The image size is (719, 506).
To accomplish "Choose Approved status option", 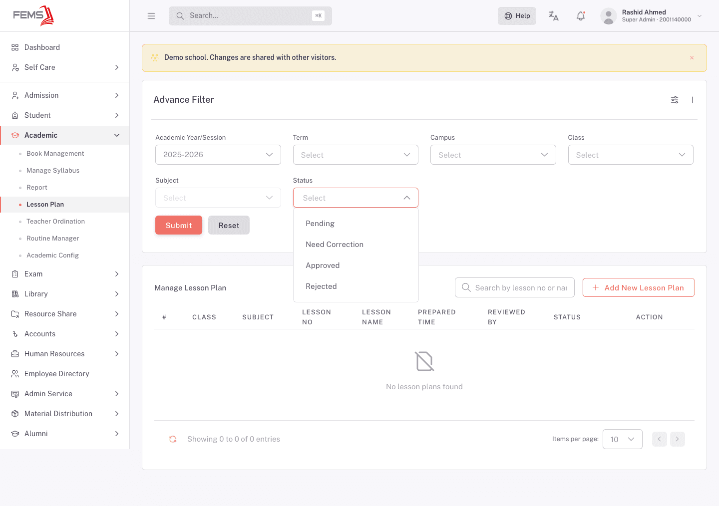I will 356,265.
